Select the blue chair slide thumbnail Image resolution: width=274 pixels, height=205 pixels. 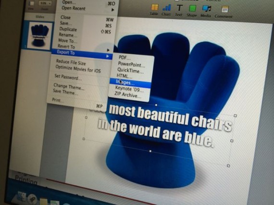point(40,36)
